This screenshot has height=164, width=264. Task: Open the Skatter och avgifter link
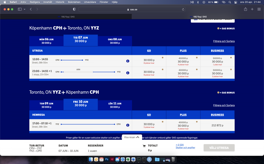(185, 148)
